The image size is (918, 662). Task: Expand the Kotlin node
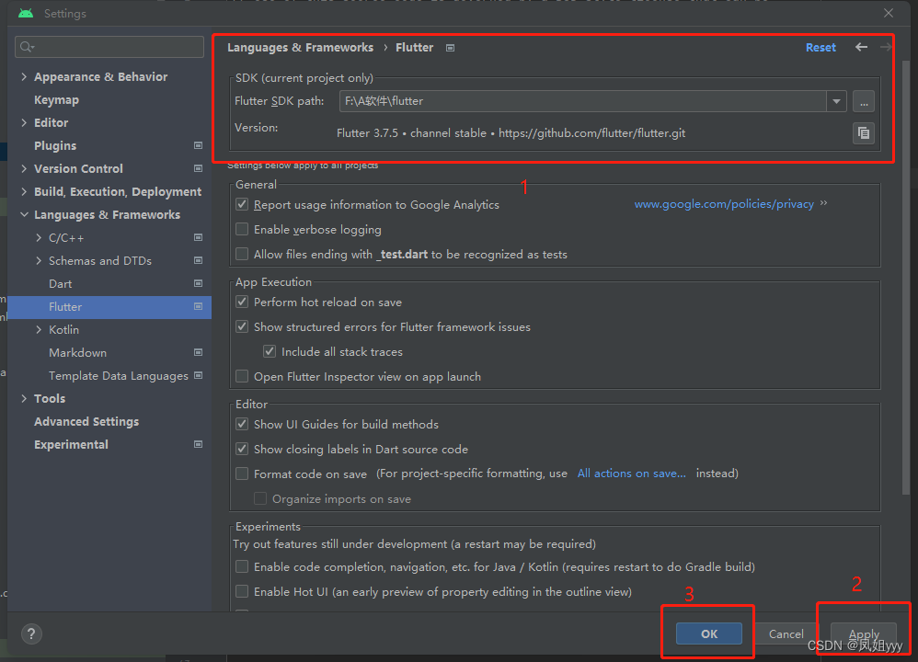tap(39, 329)
